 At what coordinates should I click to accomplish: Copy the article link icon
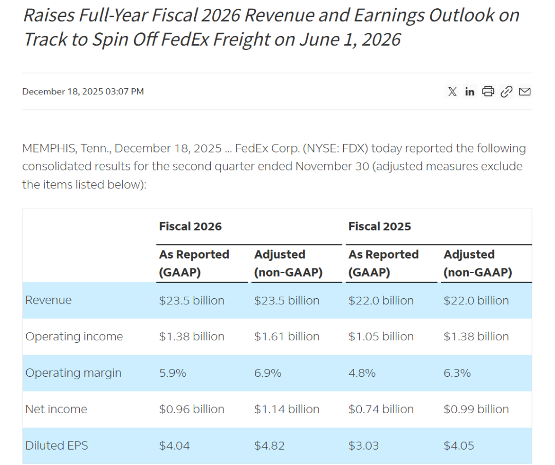tap(507, 92)
